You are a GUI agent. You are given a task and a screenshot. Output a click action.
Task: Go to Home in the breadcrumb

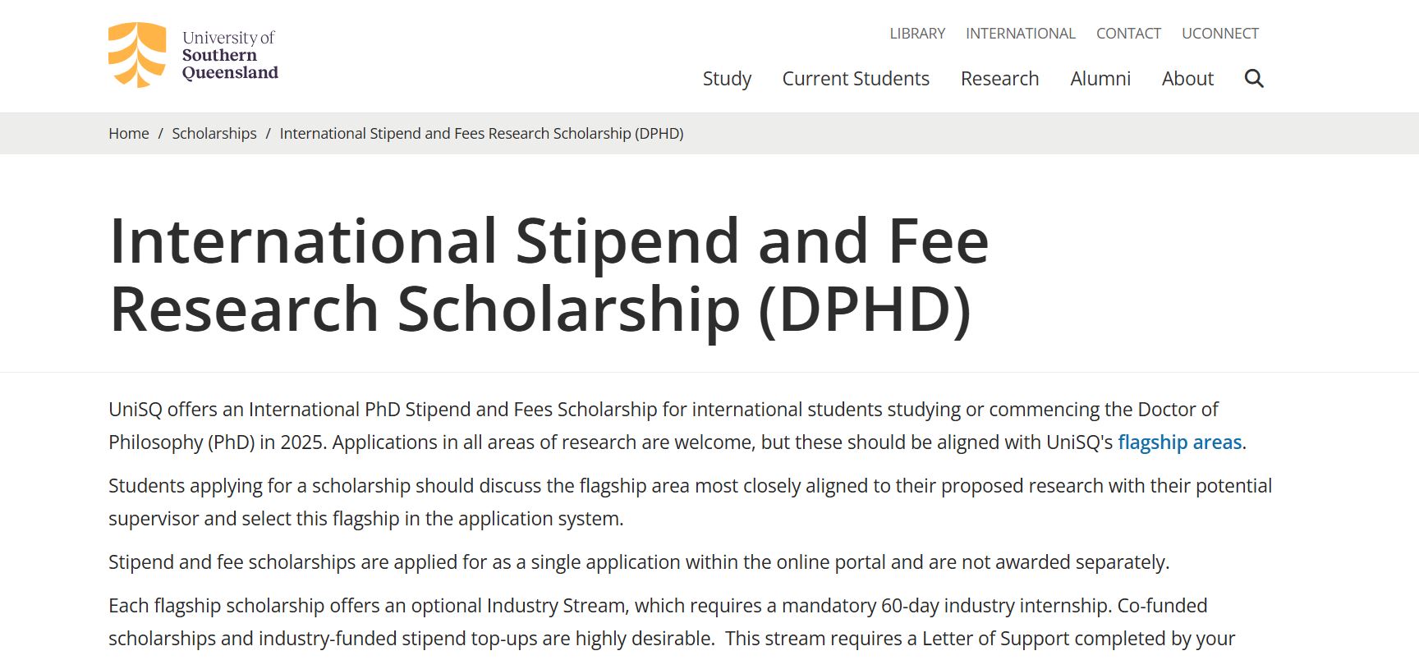click(x=129, y=134)
